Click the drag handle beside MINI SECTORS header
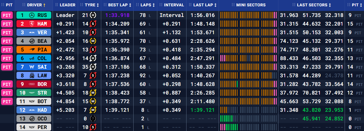 pos(233,5)
